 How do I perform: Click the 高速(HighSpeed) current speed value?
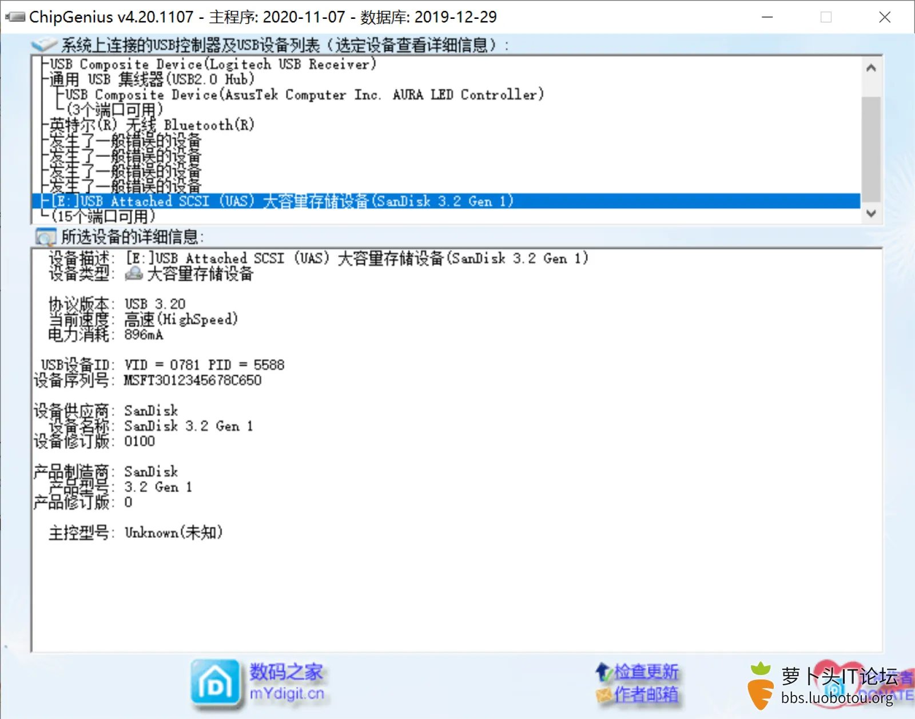(181, 319)
